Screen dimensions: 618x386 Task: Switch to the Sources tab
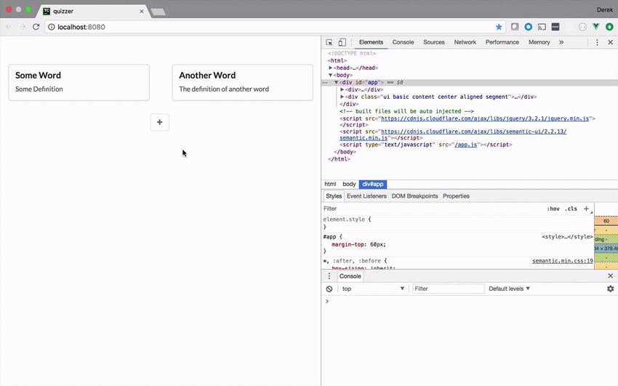[434, 42]
